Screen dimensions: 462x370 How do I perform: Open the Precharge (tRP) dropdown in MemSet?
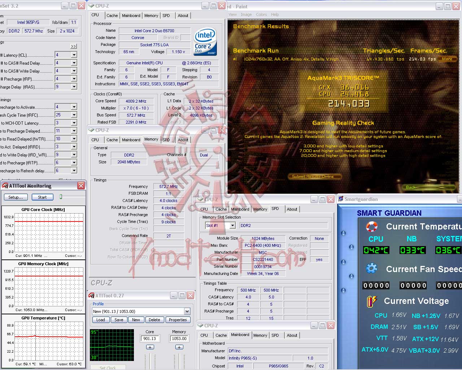pos(74,79)
